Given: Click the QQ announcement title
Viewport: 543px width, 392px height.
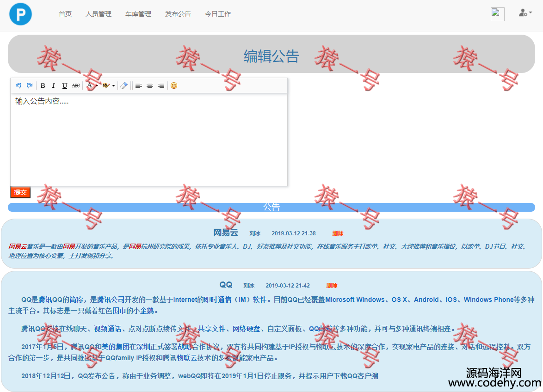Looking at the screenshot, I should (x=226, y=285).
